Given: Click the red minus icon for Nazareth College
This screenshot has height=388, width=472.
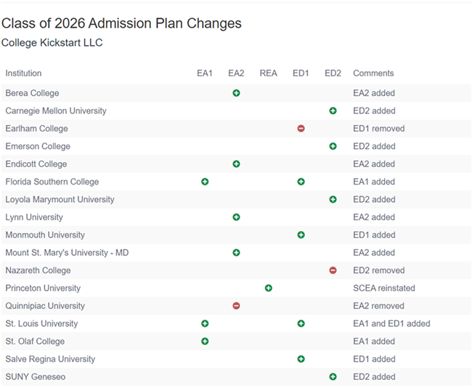Looking at the screenshot, I should click(333, 270).
